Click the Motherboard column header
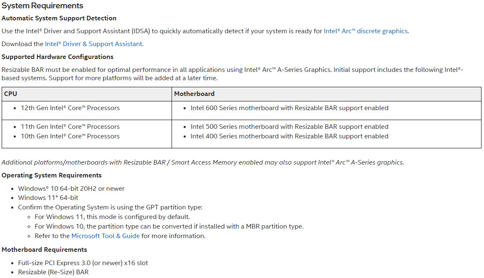This screenshot has width=484, height=278. [194, 94]
